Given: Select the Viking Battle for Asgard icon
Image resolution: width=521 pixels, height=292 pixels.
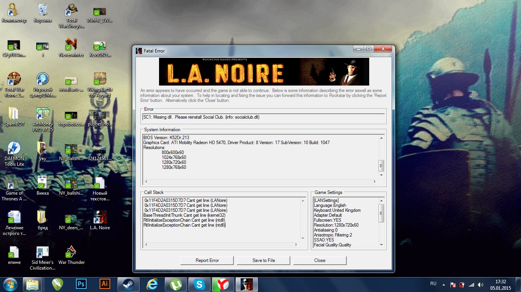Looking at the screenshot, I should (x=100, y=85).
